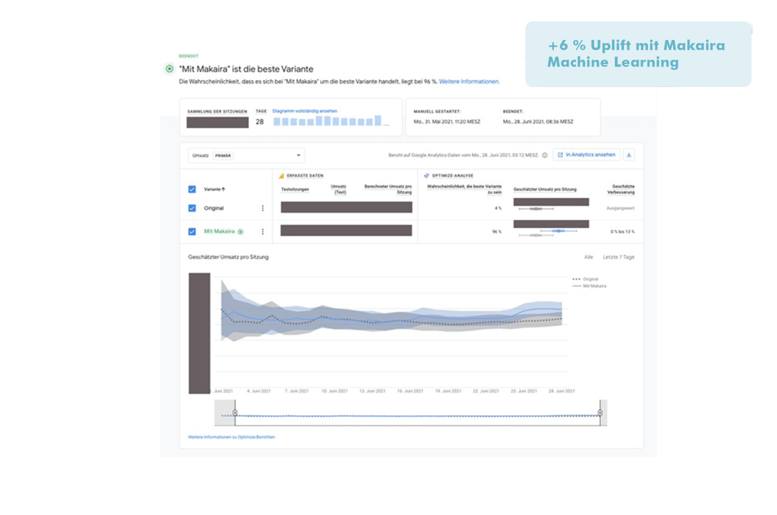This screenshot has width=777, height=515.
Task: Click the Wahrscheinlichkeit, die beste Variante header
Action: click(x=464, y=189)
